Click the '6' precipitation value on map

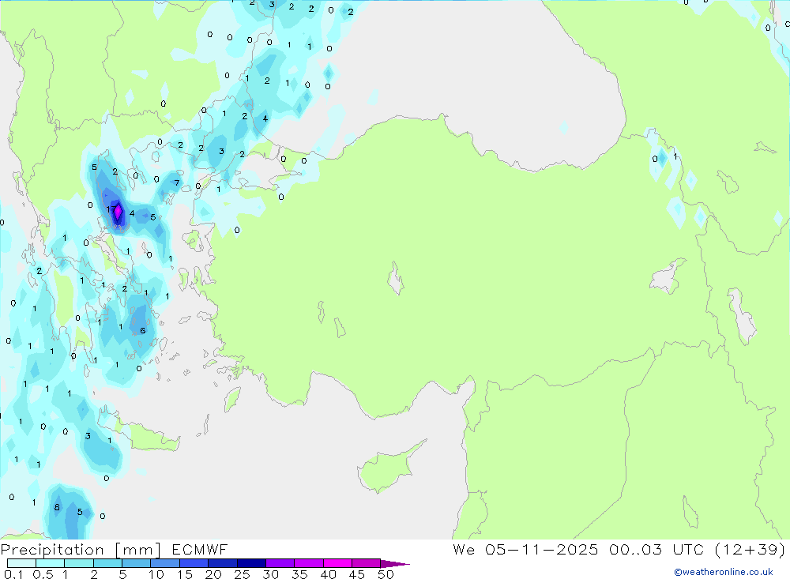pos(142,330)
